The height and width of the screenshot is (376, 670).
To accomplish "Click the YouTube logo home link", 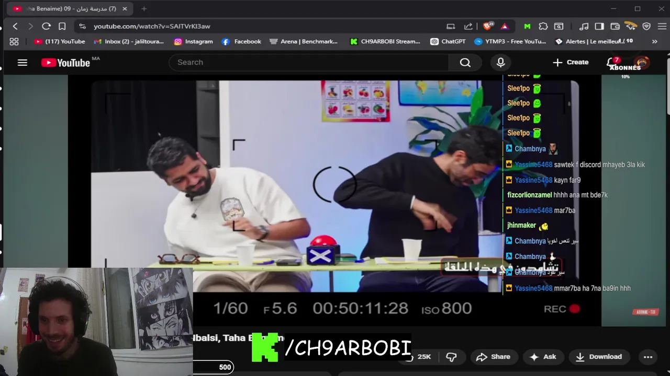I will [x=66, y=63].
